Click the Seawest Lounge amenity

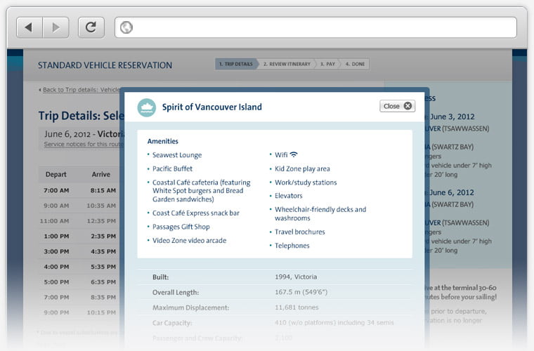[x=177, y=155]
